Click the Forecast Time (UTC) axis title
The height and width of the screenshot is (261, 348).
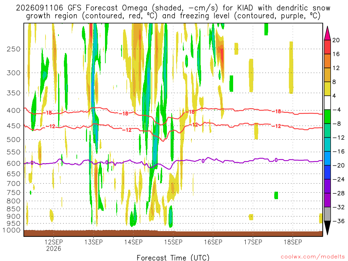click(x=173, y=258)
